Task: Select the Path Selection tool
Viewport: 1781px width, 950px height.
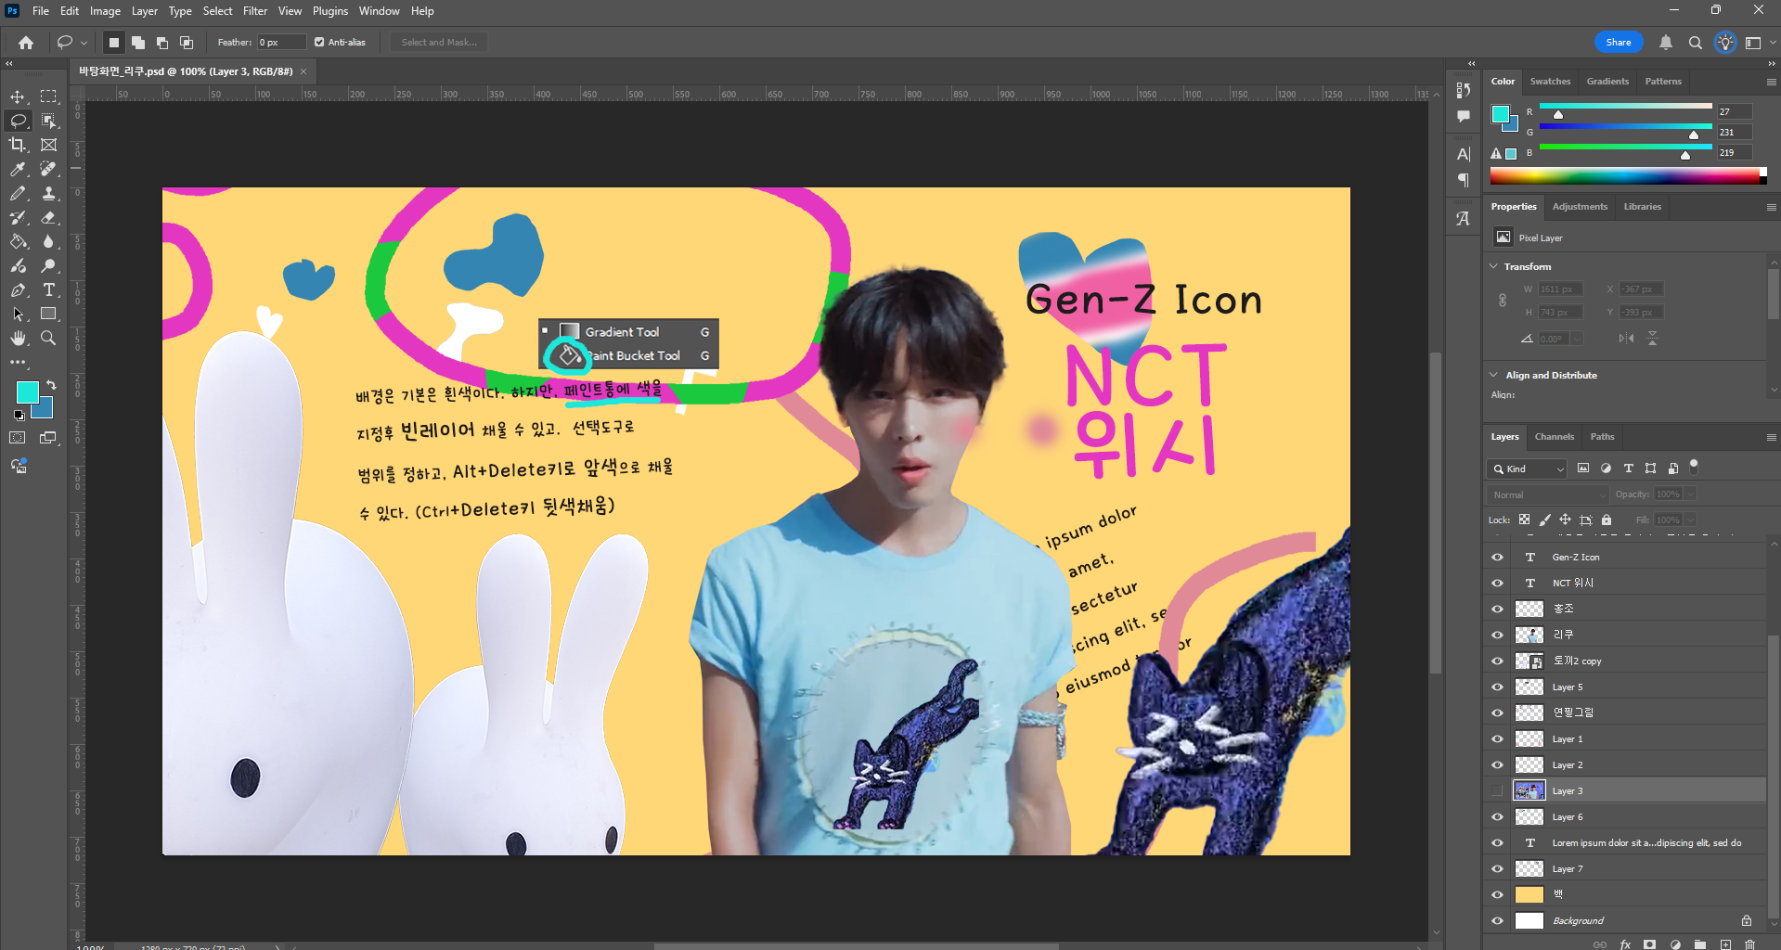Action: click(x=18, y=314)
